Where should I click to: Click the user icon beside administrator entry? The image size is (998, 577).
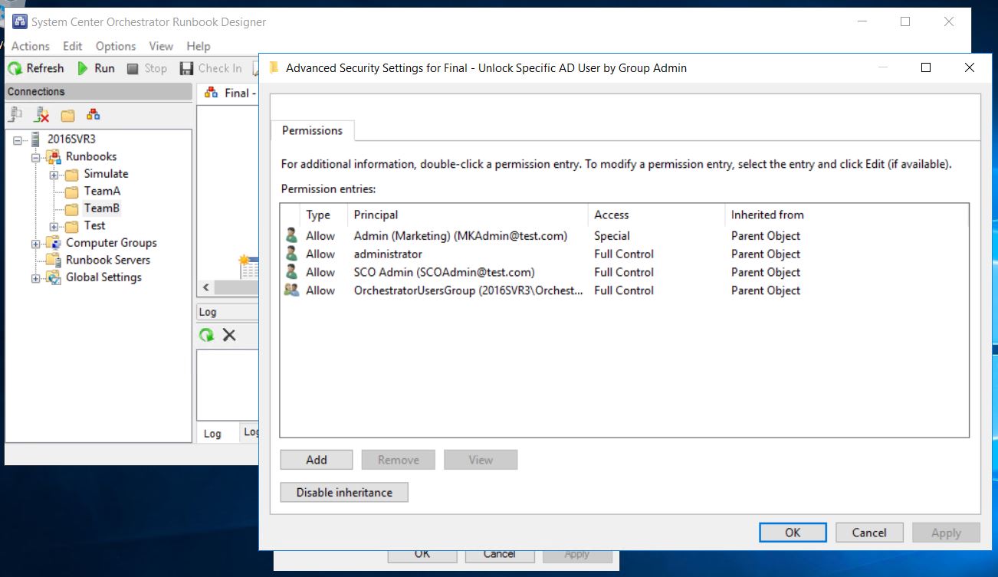click(x=291, y=254)
